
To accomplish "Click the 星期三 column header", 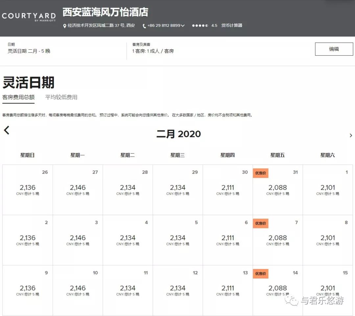I will click(177, 155).
